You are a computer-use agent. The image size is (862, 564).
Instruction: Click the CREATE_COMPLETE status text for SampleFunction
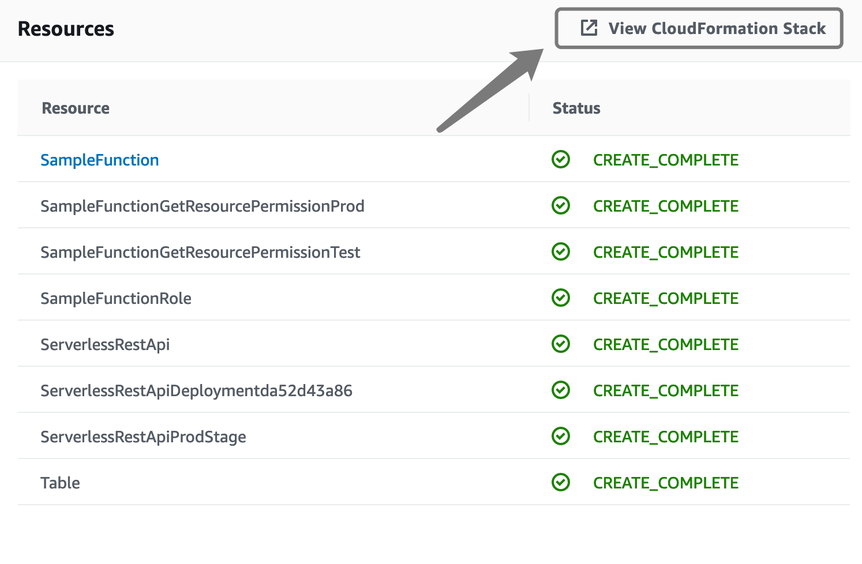pyautogui.click(x=666, y=160)
